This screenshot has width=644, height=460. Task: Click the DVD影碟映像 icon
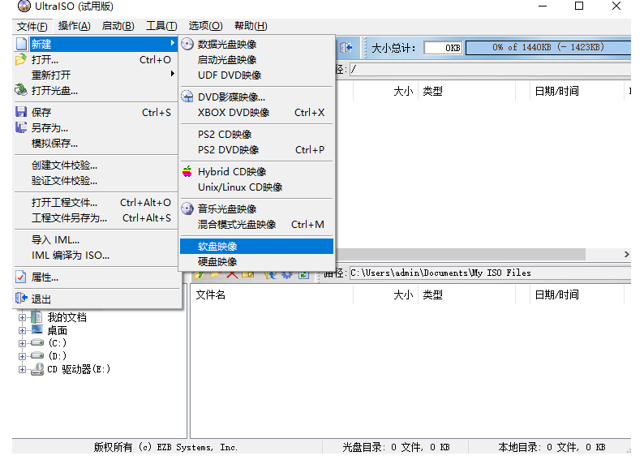click(187, 97)
